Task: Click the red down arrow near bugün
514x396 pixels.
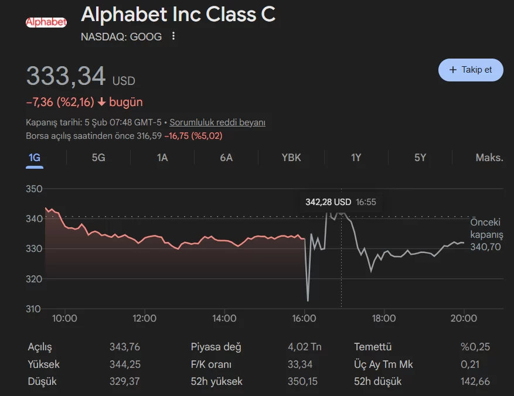Action: (101, 102)
